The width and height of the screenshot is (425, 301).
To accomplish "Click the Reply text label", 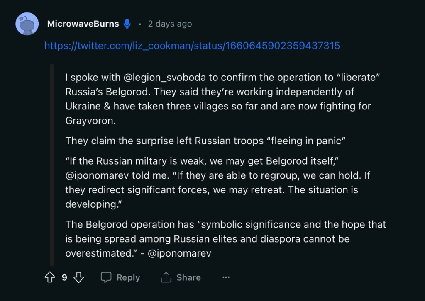I will (128, 277).
